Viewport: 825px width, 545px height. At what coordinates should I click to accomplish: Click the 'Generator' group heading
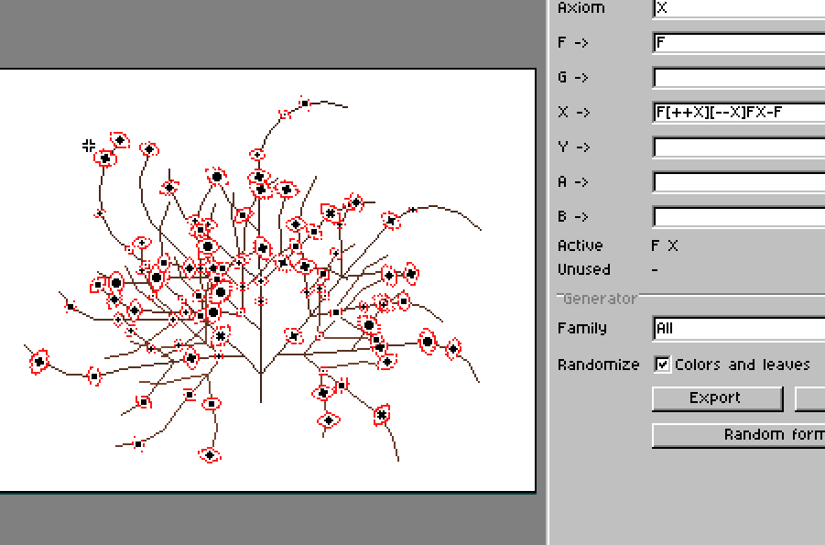(x=601, y=299)
